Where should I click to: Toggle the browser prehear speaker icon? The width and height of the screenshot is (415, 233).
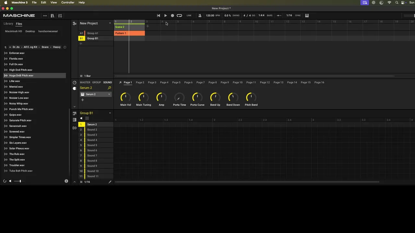coord(10,181)
